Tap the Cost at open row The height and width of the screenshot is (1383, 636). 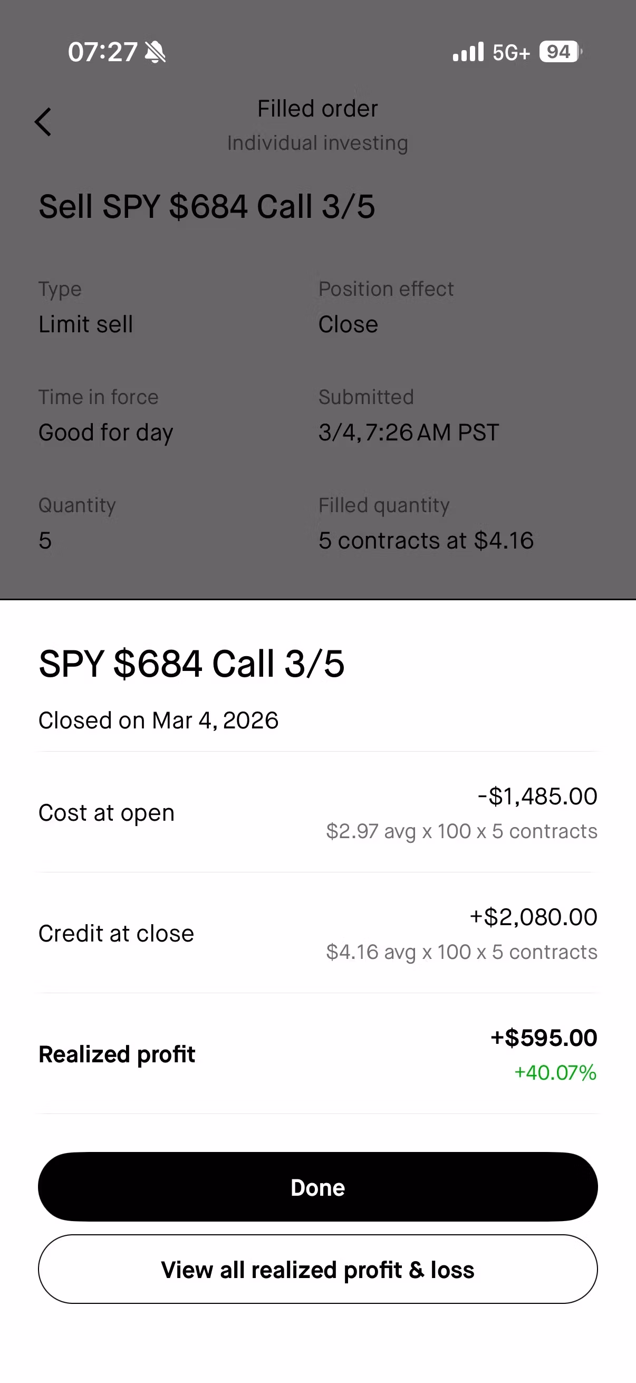click(x=317, y=813)
